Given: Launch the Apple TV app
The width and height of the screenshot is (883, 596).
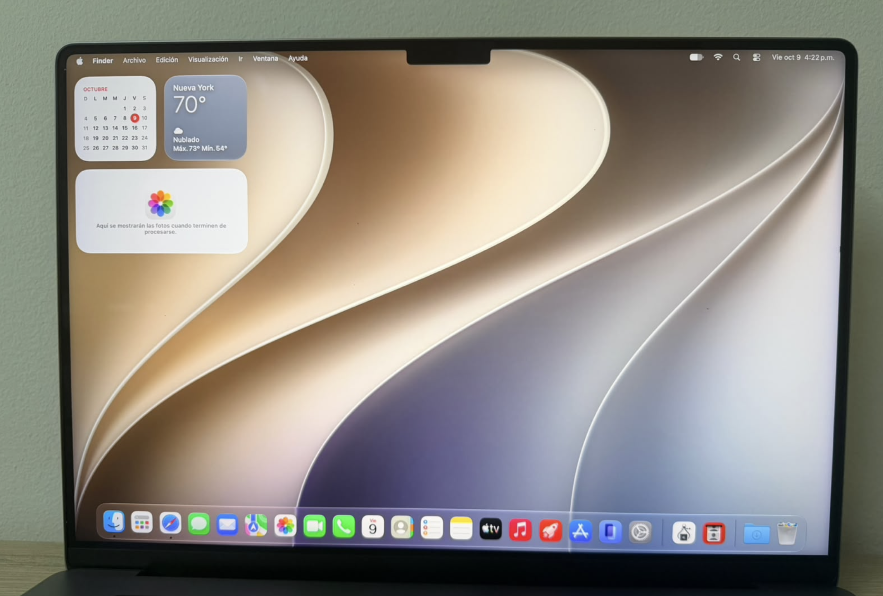Looking at the screenshot, I should tap(491, 529).
